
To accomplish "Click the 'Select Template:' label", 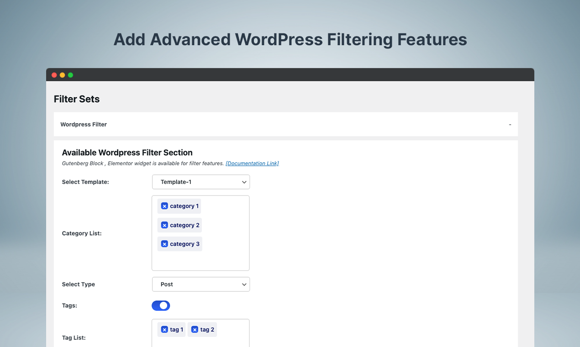I will click(x=85, y=182).
